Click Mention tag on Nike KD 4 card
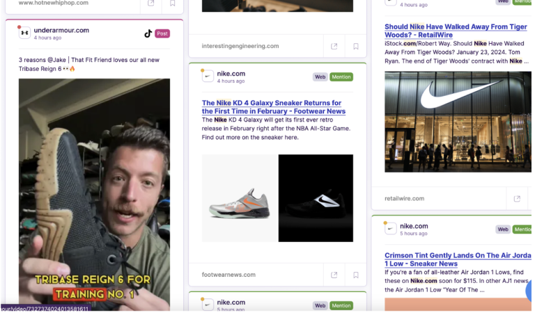 [x=341, y=77]
